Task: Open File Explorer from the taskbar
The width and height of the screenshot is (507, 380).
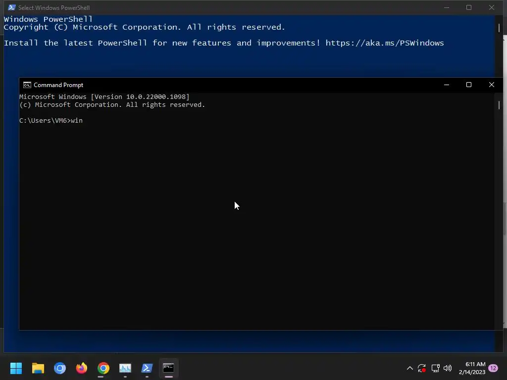Action: click(38, 368)
